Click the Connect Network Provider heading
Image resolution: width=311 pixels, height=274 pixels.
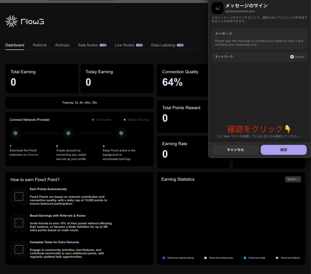[x=30, y=120]
